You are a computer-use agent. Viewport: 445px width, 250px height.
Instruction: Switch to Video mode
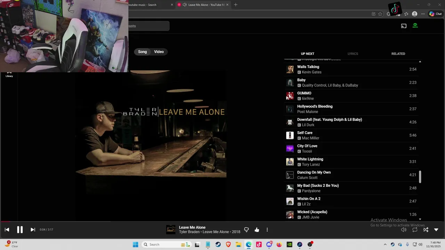(159, 52)
